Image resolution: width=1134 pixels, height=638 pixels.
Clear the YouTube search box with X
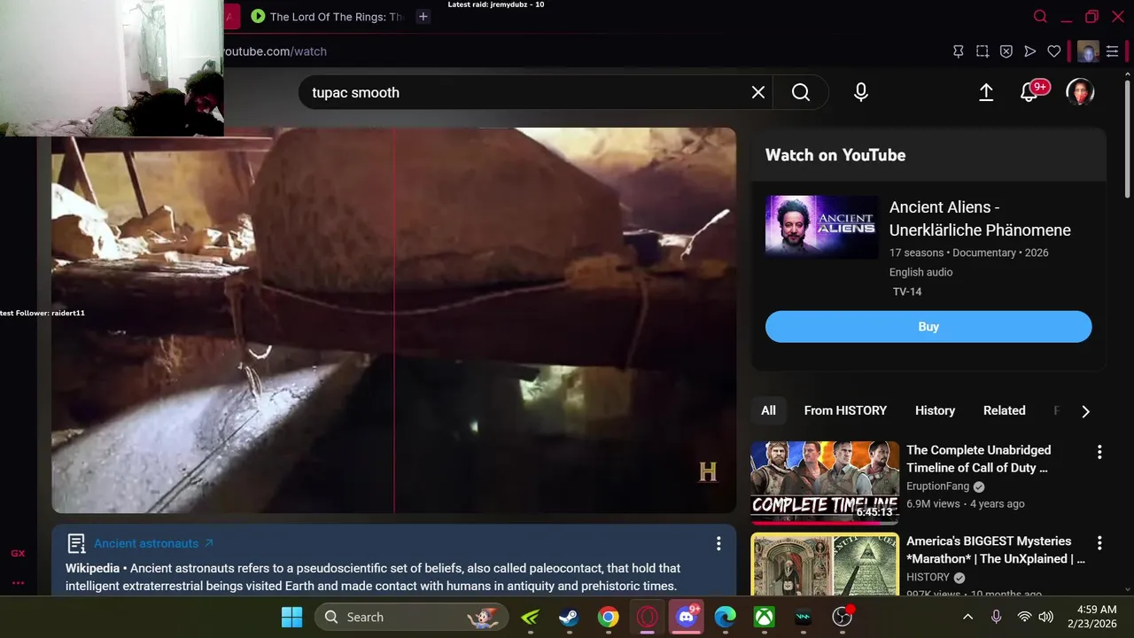point(758,92)
